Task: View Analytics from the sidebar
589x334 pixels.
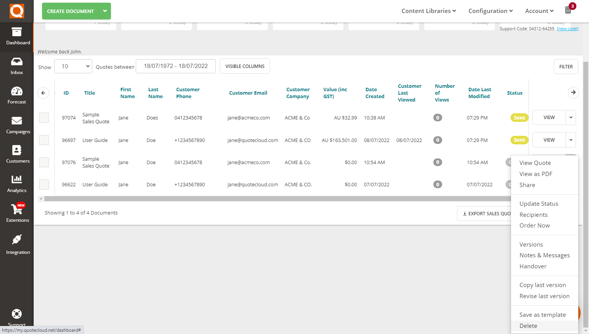Action: coord(16,184)
